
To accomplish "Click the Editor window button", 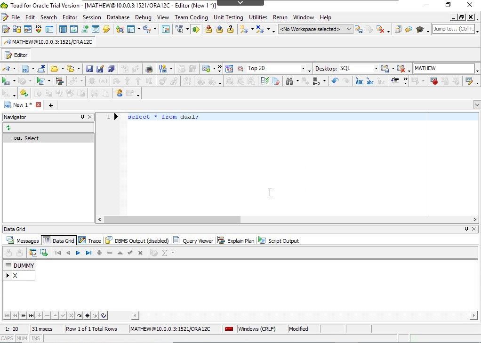I will click(16, 55).
